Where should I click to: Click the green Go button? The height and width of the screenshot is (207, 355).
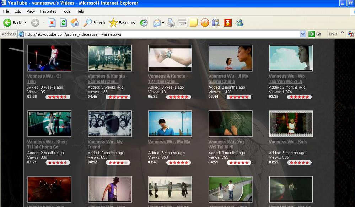315,34
